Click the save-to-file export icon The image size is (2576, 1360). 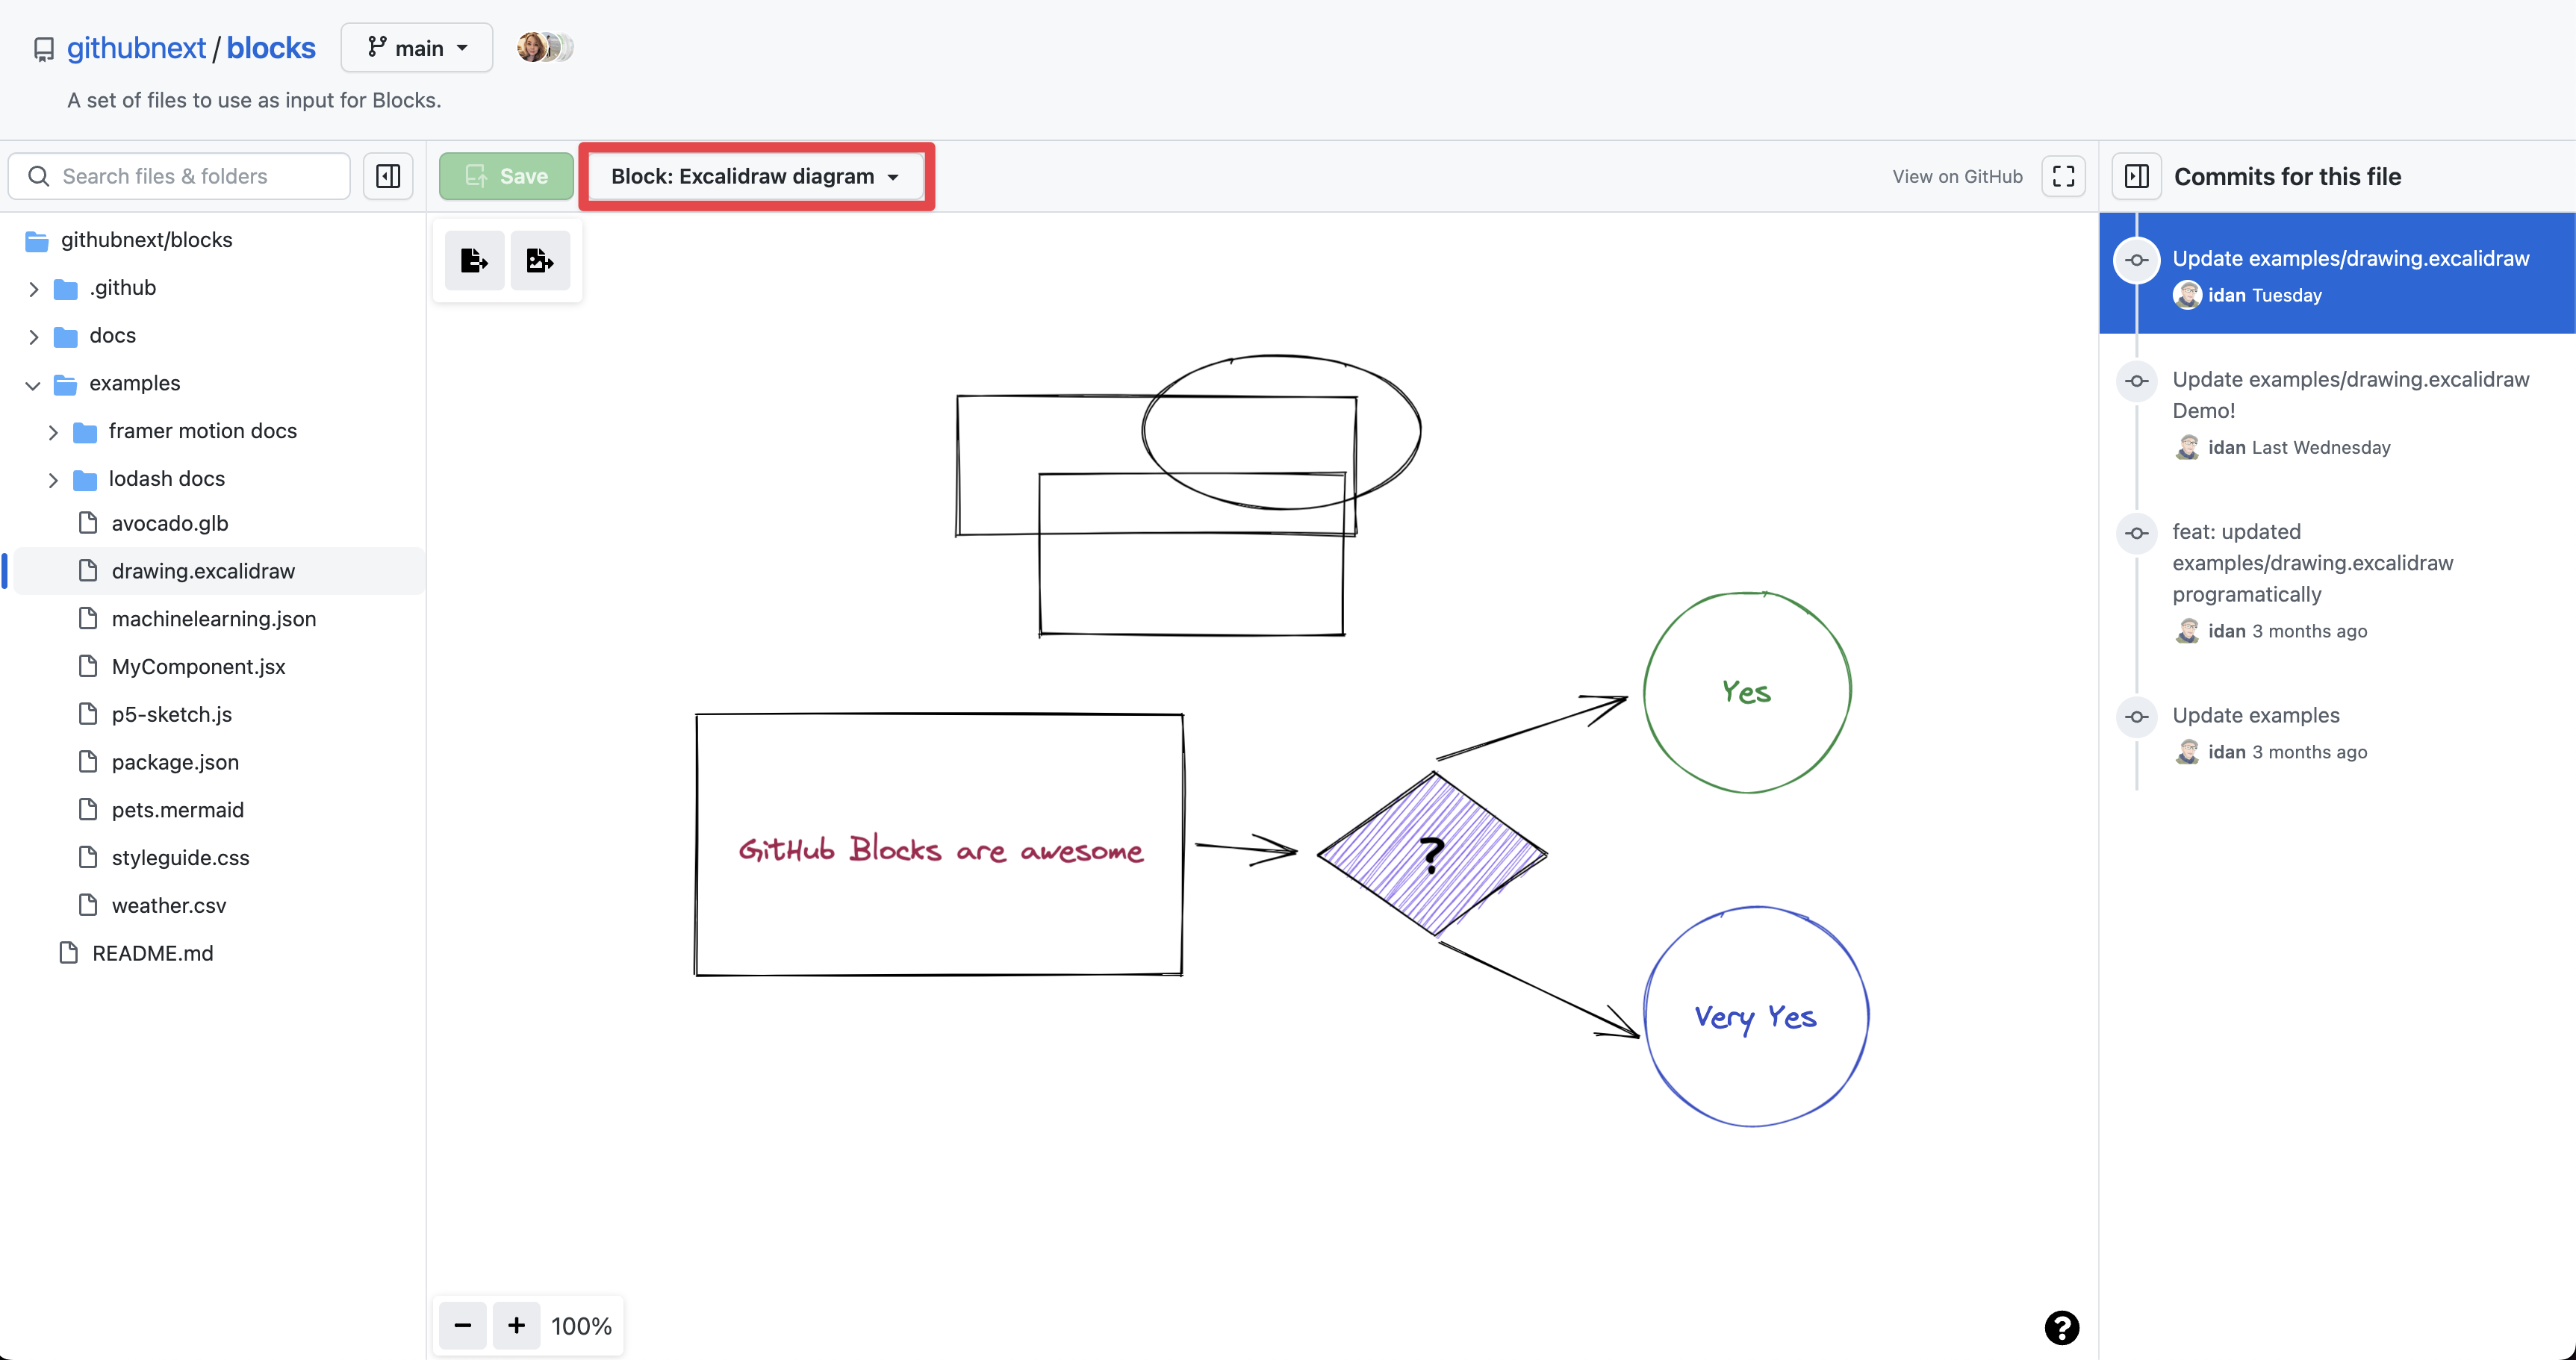[474, 261]
